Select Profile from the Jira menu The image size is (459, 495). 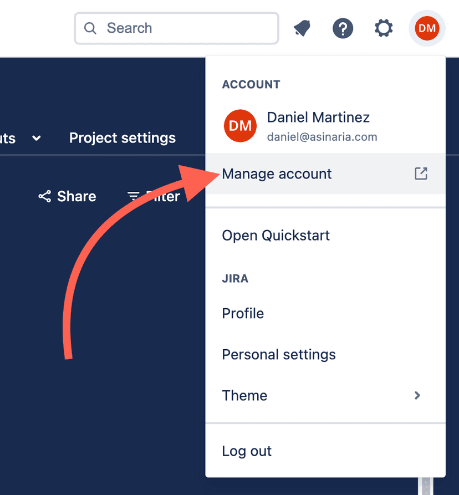(x=243, y=313)
